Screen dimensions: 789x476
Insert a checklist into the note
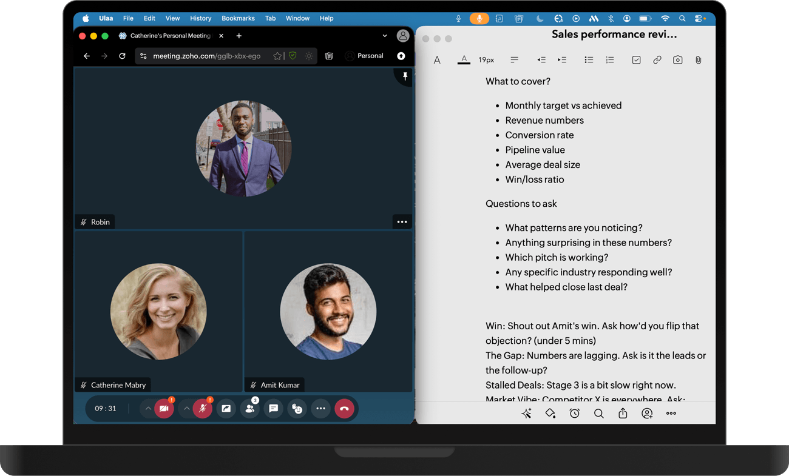(x=636, y=59)
